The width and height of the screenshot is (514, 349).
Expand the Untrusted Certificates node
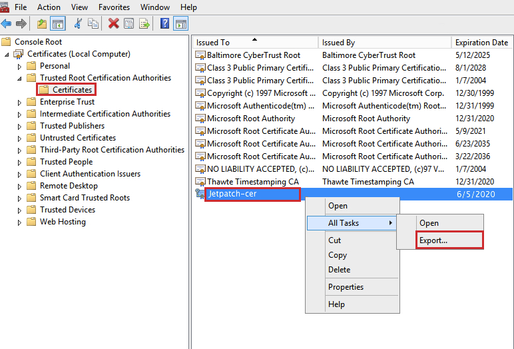coord(19,139)
